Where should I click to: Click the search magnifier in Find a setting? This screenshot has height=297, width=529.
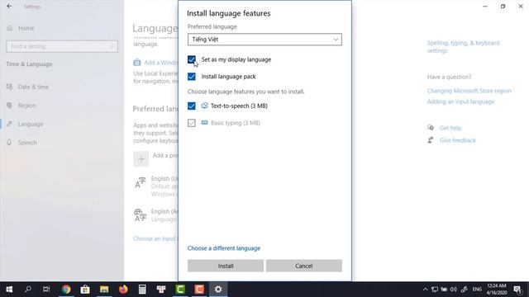[112, 46]
